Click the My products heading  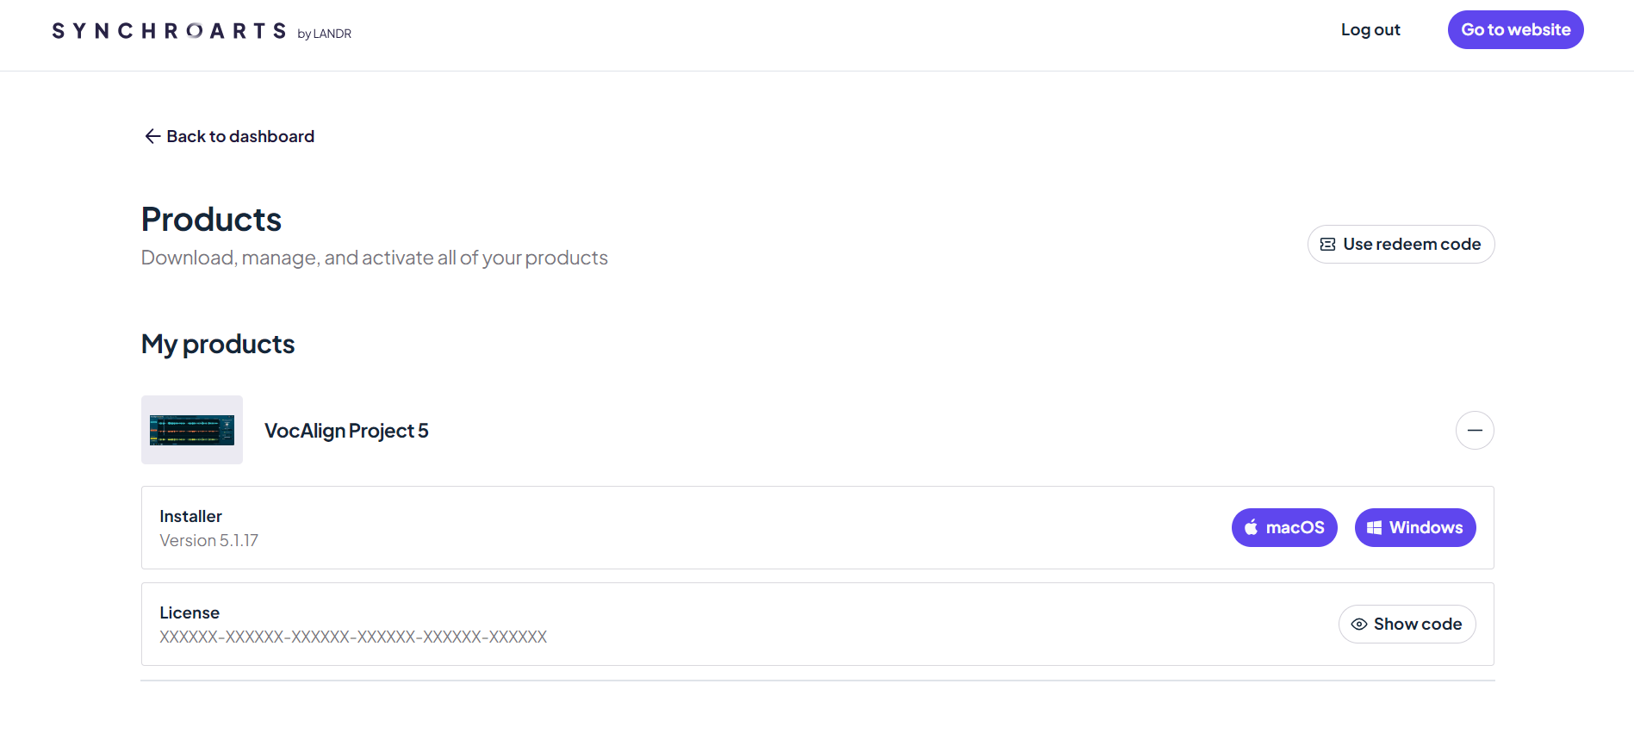point(218,345)
